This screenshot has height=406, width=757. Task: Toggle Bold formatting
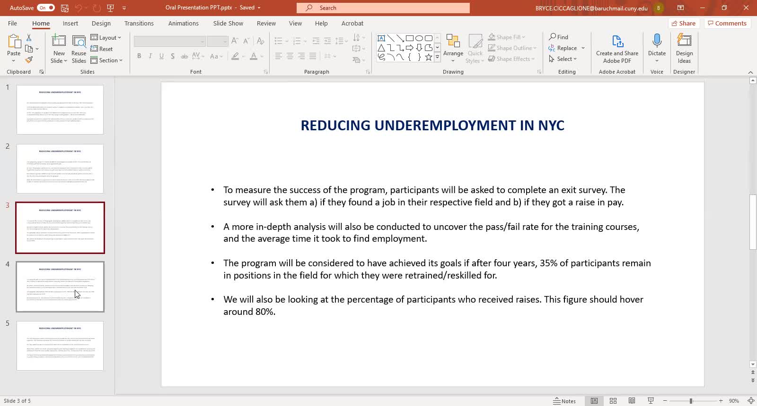click(x=139, y=56)
